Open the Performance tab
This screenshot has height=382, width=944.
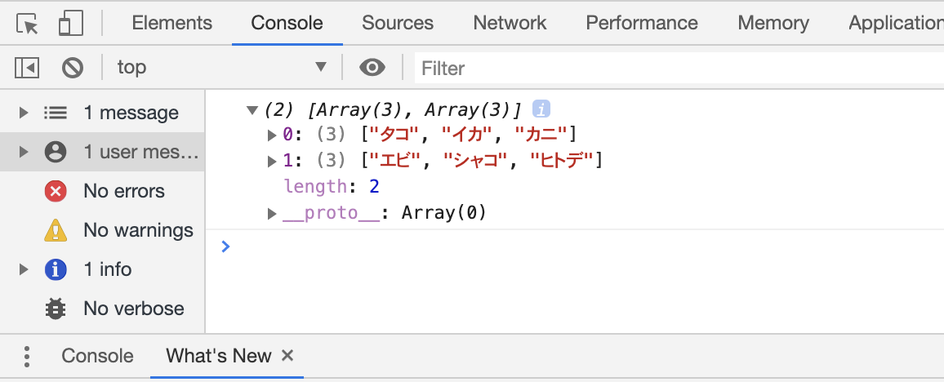(642, 23)
